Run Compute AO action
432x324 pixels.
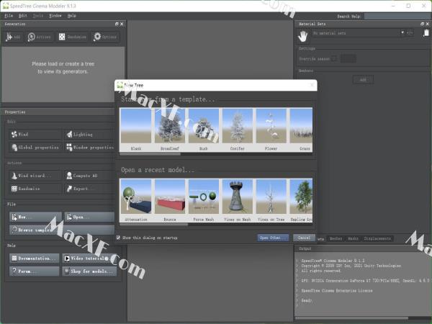pyautogui.click(x=89, y=176)
